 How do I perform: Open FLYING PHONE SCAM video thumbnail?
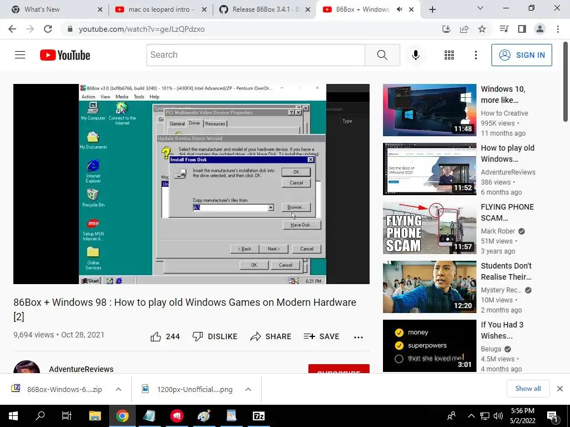(x=429, y=227)
